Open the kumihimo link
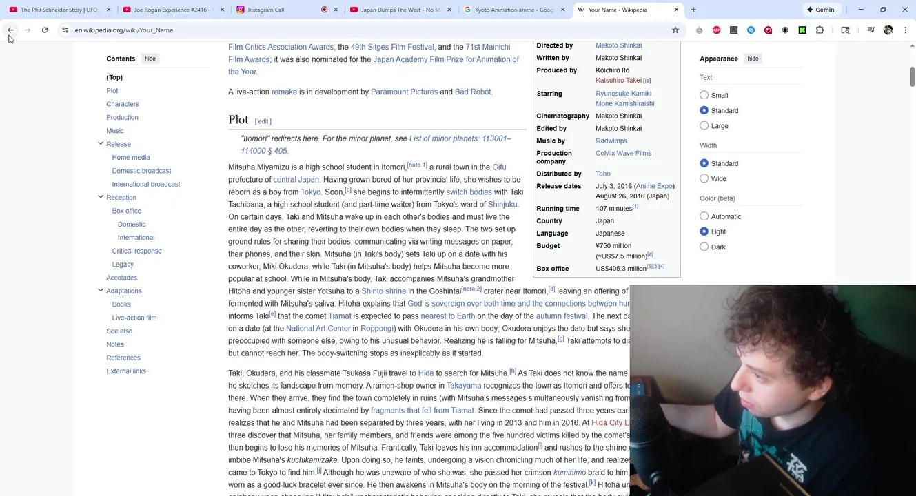The image size is (916, 496). [569, 473]
